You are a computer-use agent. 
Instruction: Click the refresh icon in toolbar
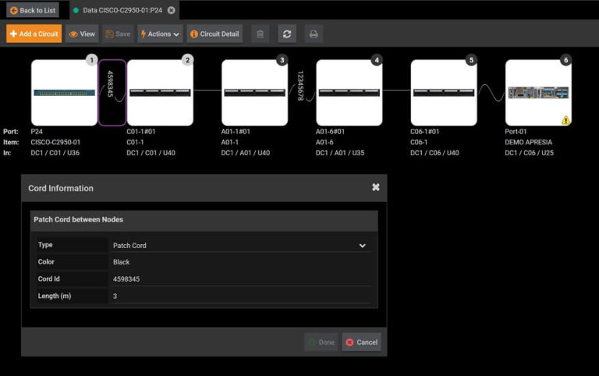[287, 34]
